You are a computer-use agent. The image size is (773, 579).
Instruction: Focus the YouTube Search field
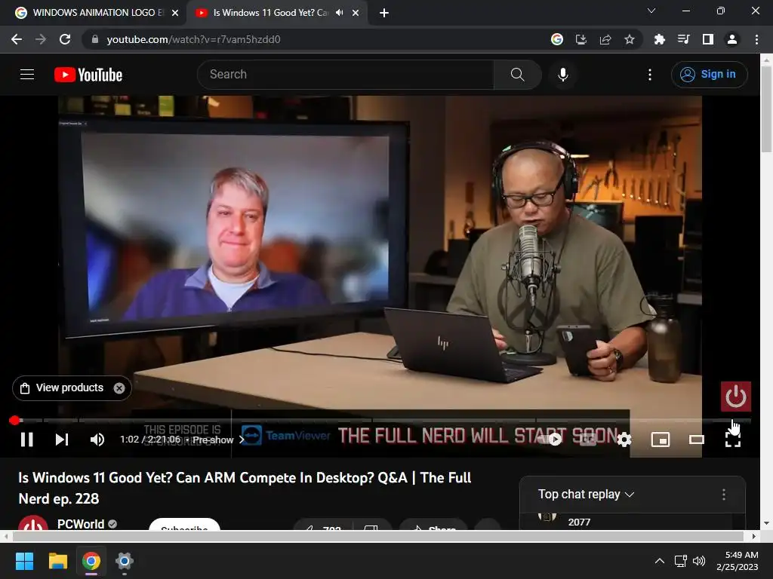tap(346, 75)
